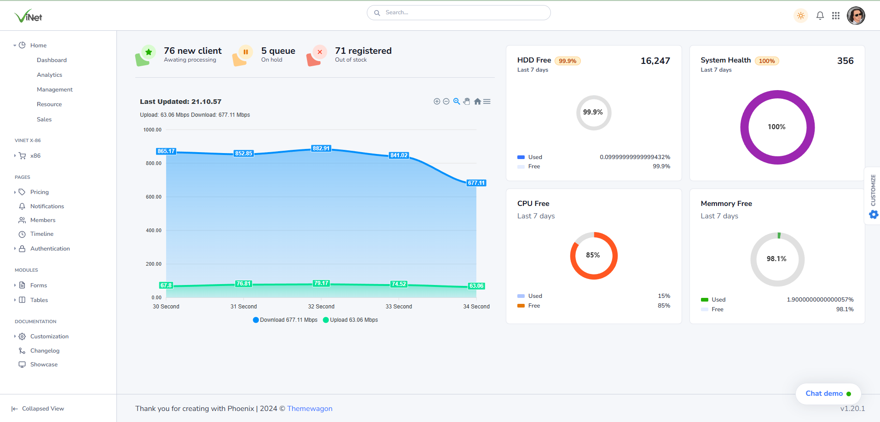Expand the Customization menu arrow
Screen dimensions: 880x422
pos(15,336)
